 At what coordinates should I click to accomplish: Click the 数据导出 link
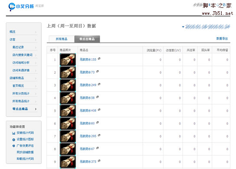222,39
